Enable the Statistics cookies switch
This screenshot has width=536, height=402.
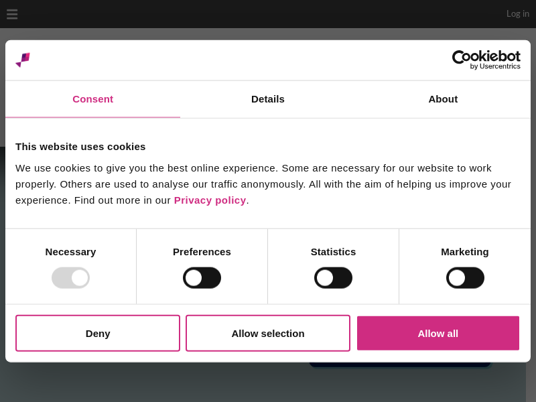333,278
